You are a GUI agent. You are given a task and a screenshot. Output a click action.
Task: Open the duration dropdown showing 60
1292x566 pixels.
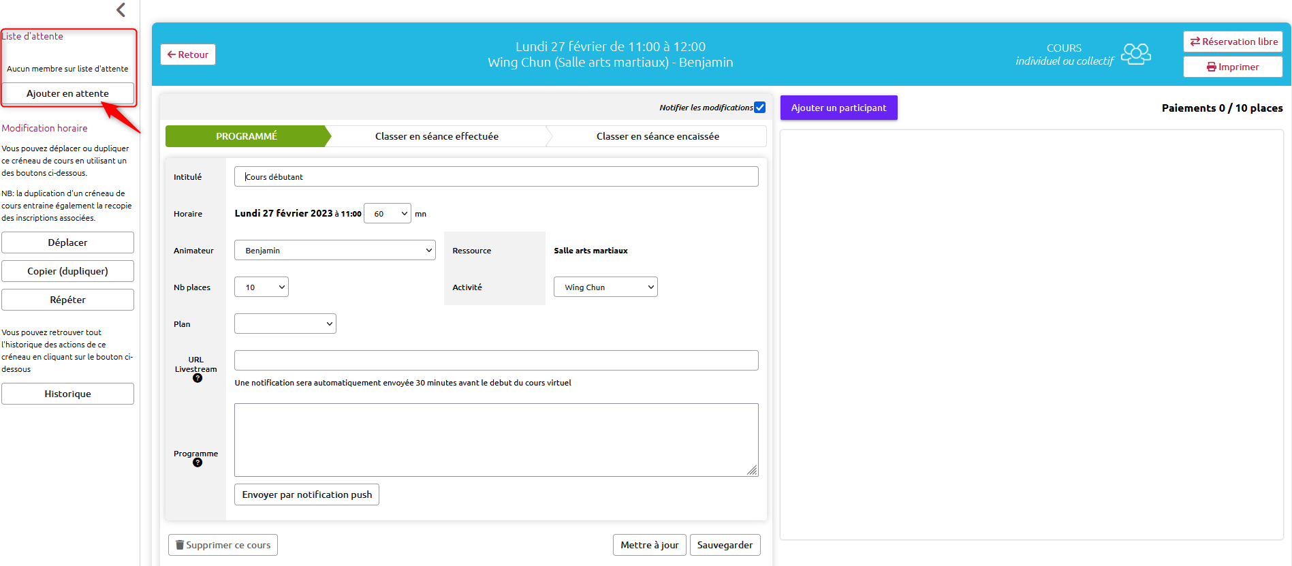click(x=388, y=213)
